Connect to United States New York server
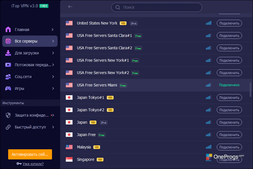Viewport: 253px width, 169px height. tap(229, 23)
